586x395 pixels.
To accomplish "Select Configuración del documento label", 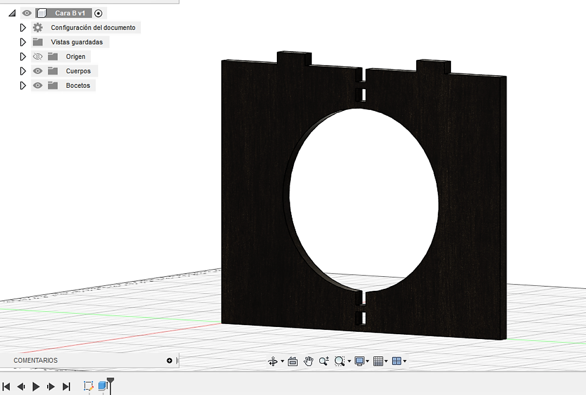I will coord(93,28).
